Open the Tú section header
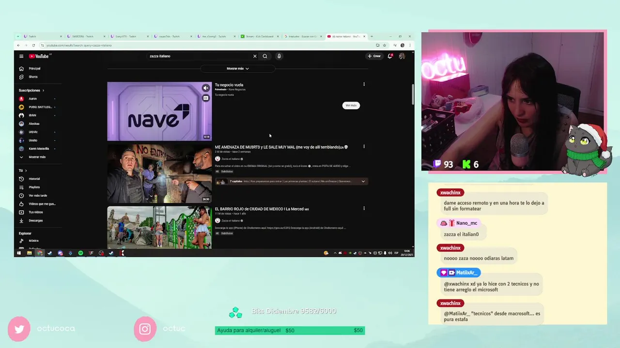The height and width of the screenshot is (348, 620). (x=23, y=171)
